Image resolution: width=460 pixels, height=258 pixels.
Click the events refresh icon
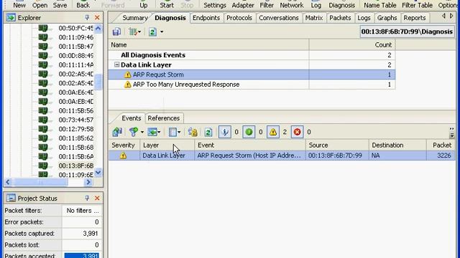[208, 132]
